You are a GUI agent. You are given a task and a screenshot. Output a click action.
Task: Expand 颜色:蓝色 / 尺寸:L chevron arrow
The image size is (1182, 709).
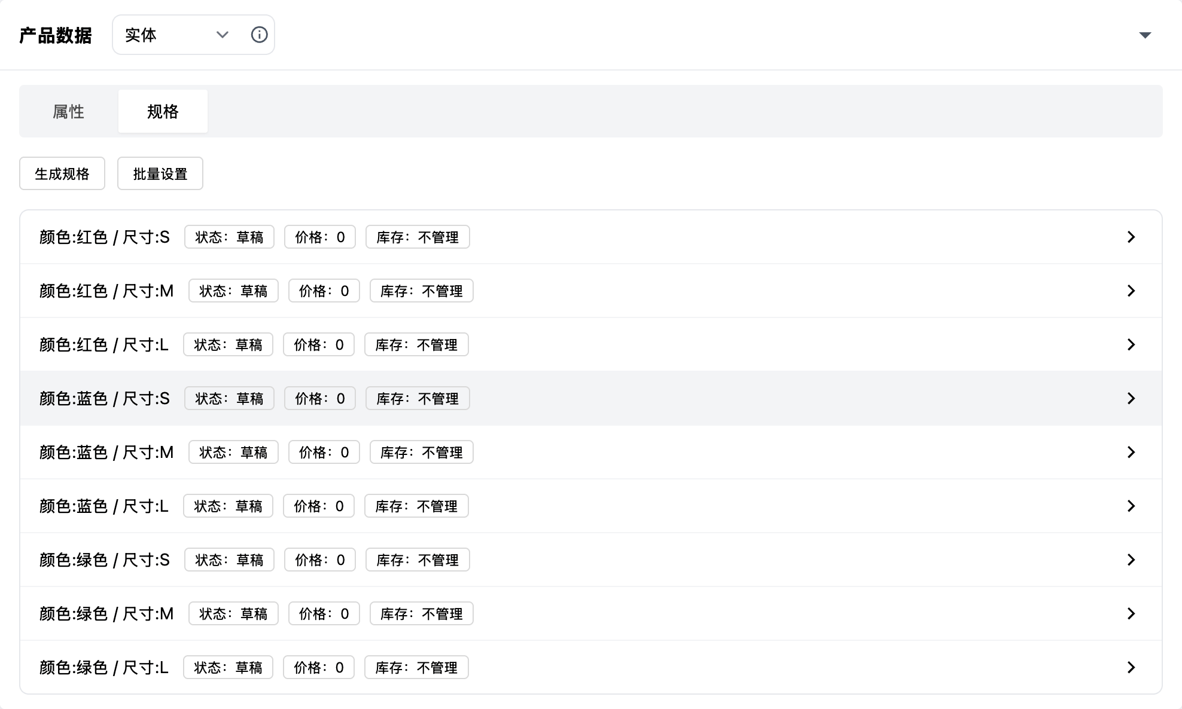point(1131,506)
